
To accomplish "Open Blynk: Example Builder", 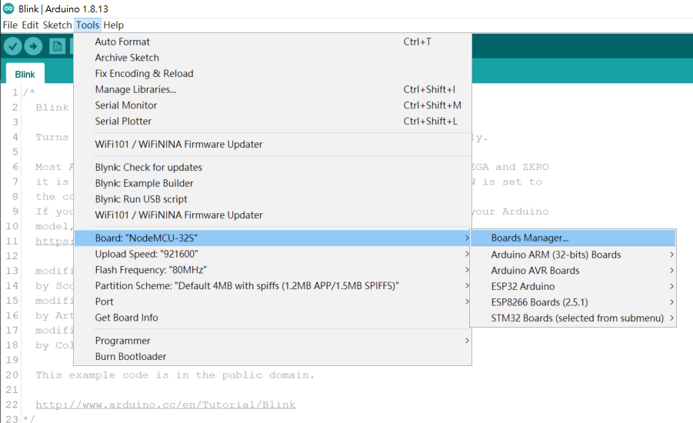I will (273, 183).
